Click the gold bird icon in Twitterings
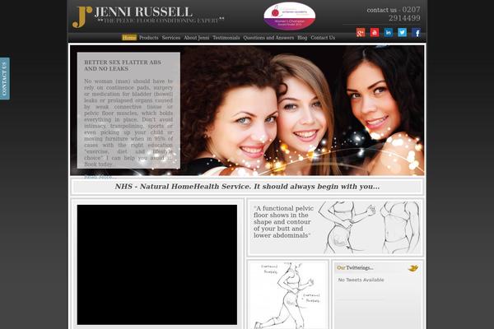 413,268
